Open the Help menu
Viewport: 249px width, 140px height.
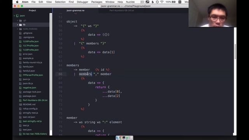[x=120, y=2]
